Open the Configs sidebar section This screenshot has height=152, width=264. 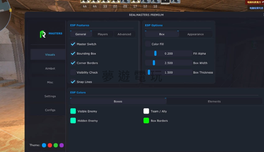[48, 110]
